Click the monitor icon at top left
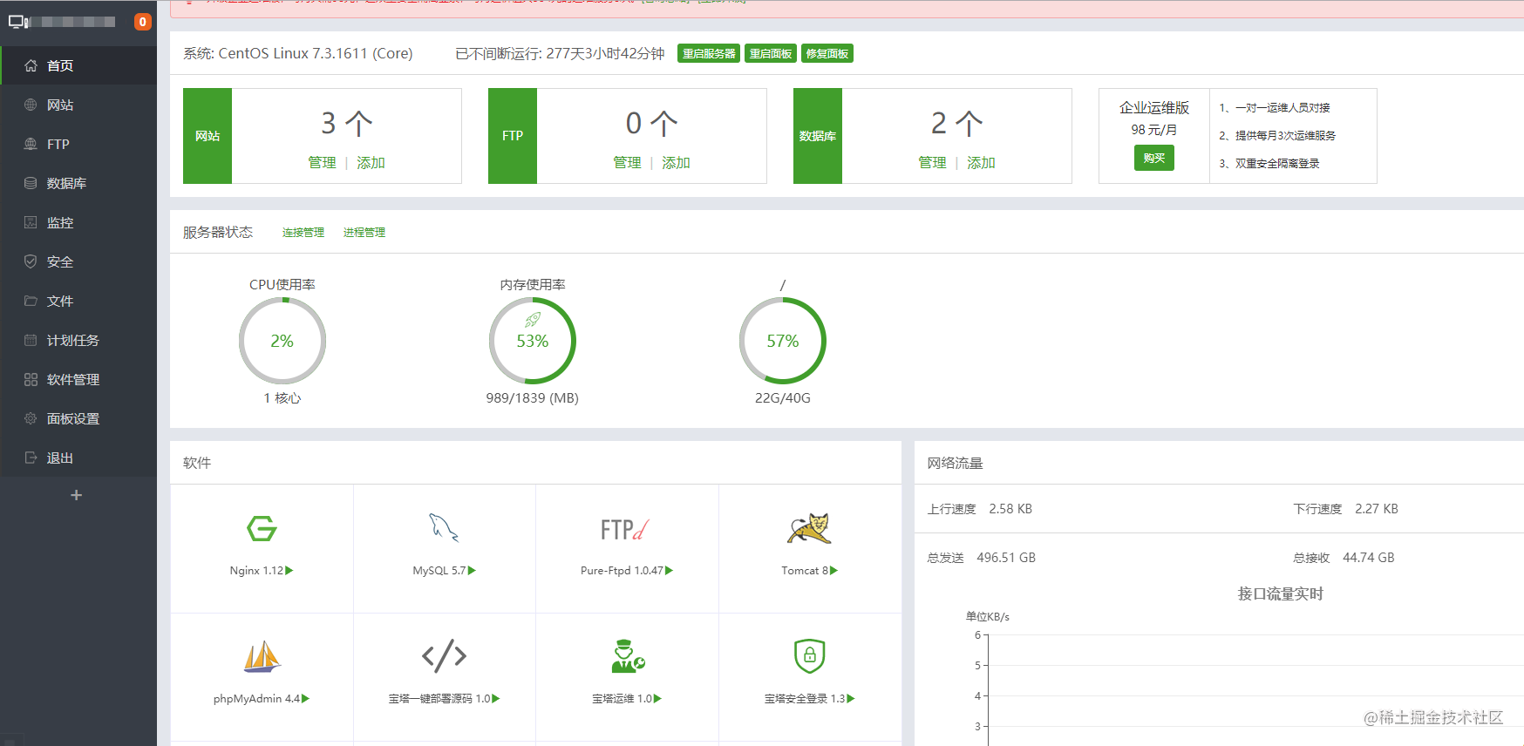Image resolution: width=1524 pixels, height=746 pixels. point(19,22)
